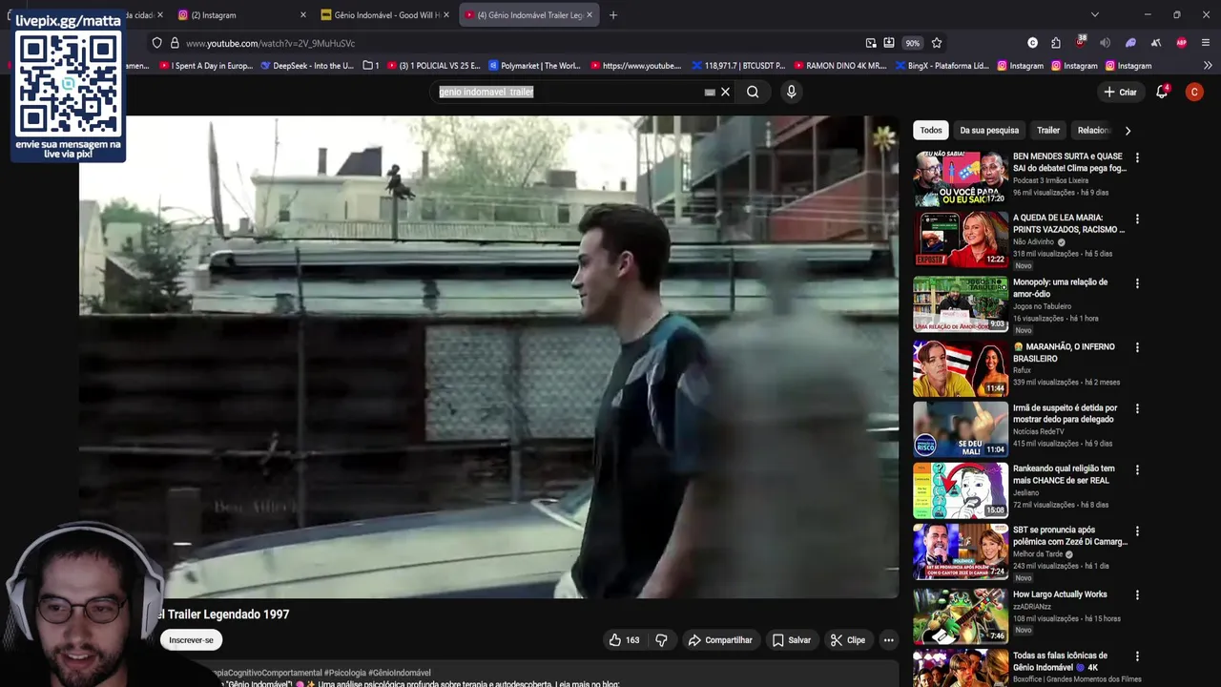The width and height of the screenshot is (1221, 687).
Task: Open 'SBT se pronuncia após polêmica' title
Action: [1070, 535]
